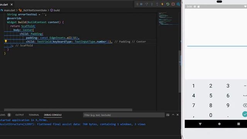Grab the debug toolbar drag handle

pos(137,4)
